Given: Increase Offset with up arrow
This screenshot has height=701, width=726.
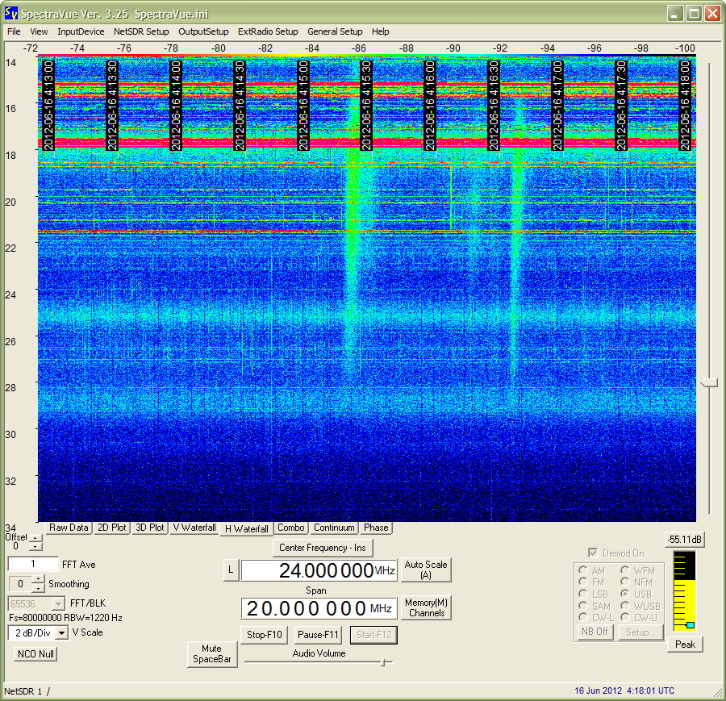Looking at the screenshot, I should point(35,538).
